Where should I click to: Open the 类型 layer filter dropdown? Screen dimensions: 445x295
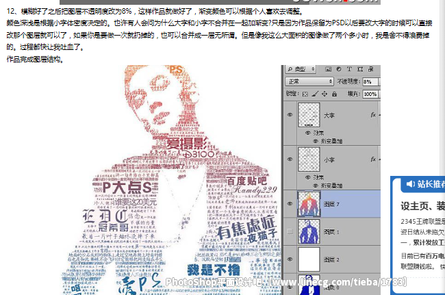coord(301,69)
